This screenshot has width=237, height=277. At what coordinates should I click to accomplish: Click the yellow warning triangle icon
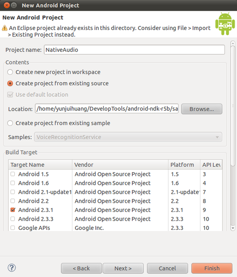tap(5, 28)
